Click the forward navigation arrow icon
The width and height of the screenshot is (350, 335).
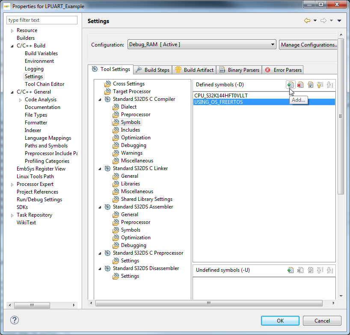(323, 21)
